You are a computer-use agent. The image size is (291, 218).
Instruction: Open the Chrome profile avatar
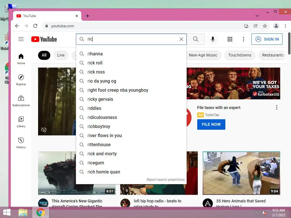click(x=276, y=26)
